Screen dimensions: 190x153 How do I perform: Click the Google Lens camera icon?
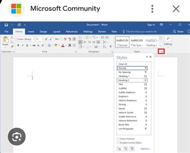[17, 137]
